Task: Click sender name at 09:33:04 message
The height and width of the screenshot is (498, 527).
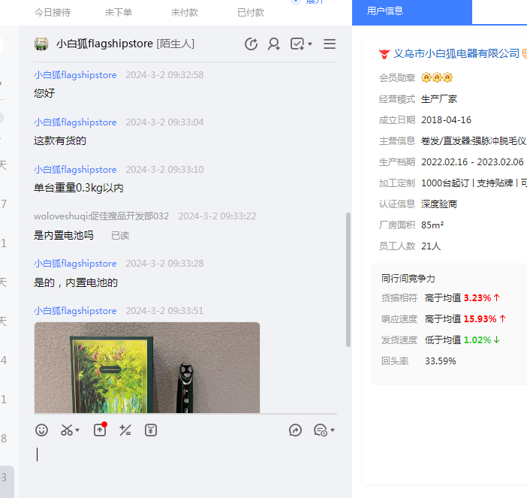Action: (x=75, y=122)
